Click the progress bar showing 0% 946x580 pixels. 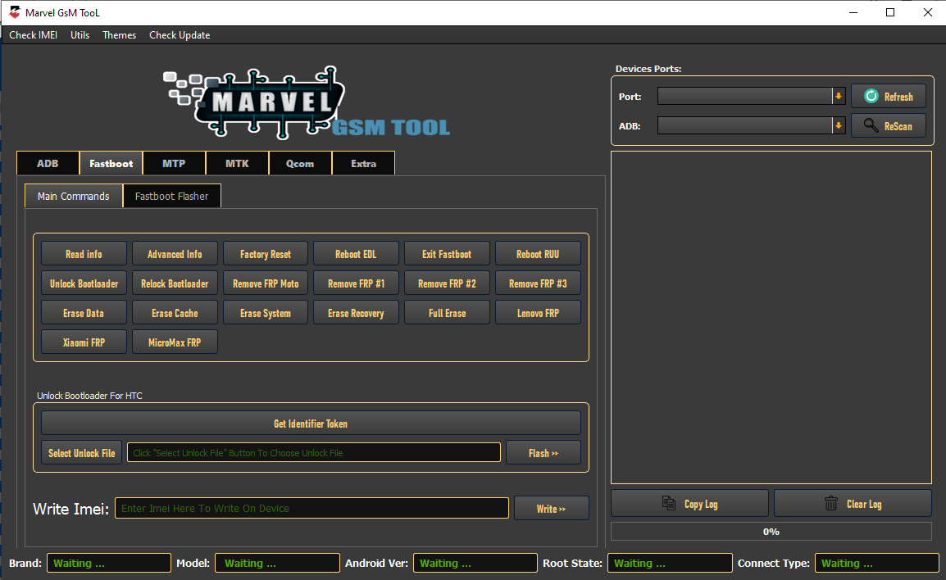[771, 531]
